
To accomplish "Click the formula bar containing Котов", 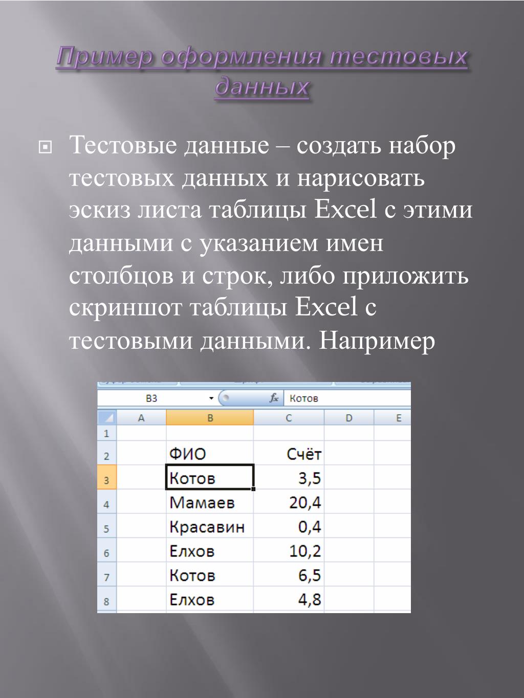I will tap(348, 398).
